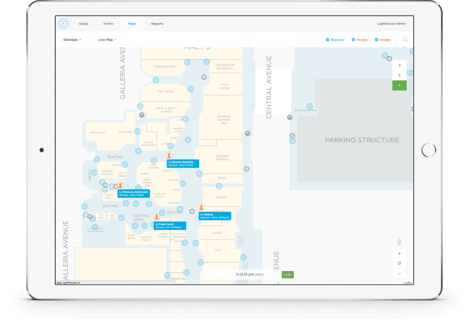
Task: Click the Lighthouse logo icon top left
Action: pyautogui.click(x=63, y=23)
